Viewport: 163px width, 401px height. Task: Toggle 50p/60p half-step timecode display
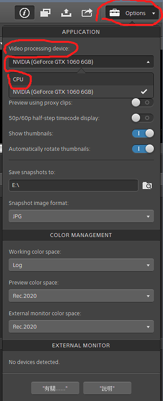[x=143, y=118]
